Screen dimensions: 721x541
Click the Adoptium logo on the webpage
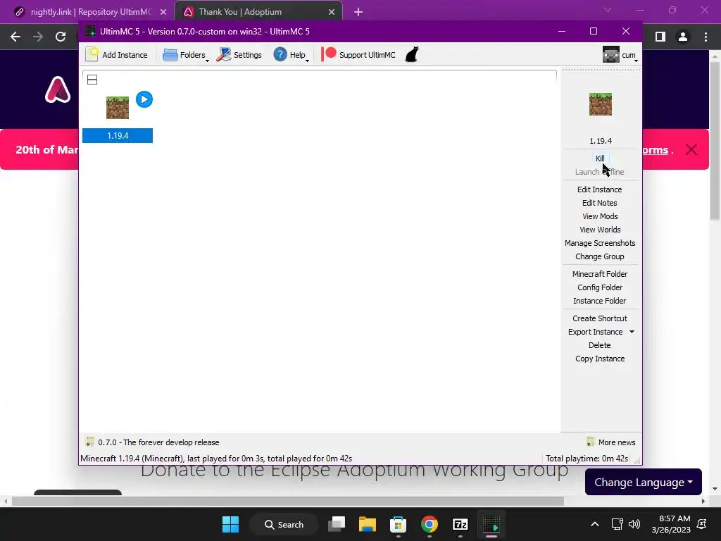click(x=58, y=89)
